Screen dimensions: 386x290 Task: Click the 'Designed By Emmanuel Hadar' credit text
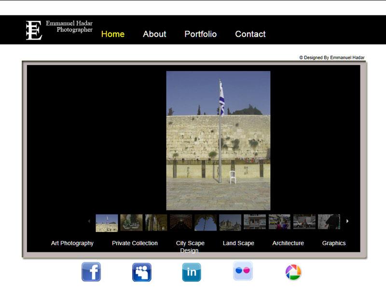coord(332,58)
